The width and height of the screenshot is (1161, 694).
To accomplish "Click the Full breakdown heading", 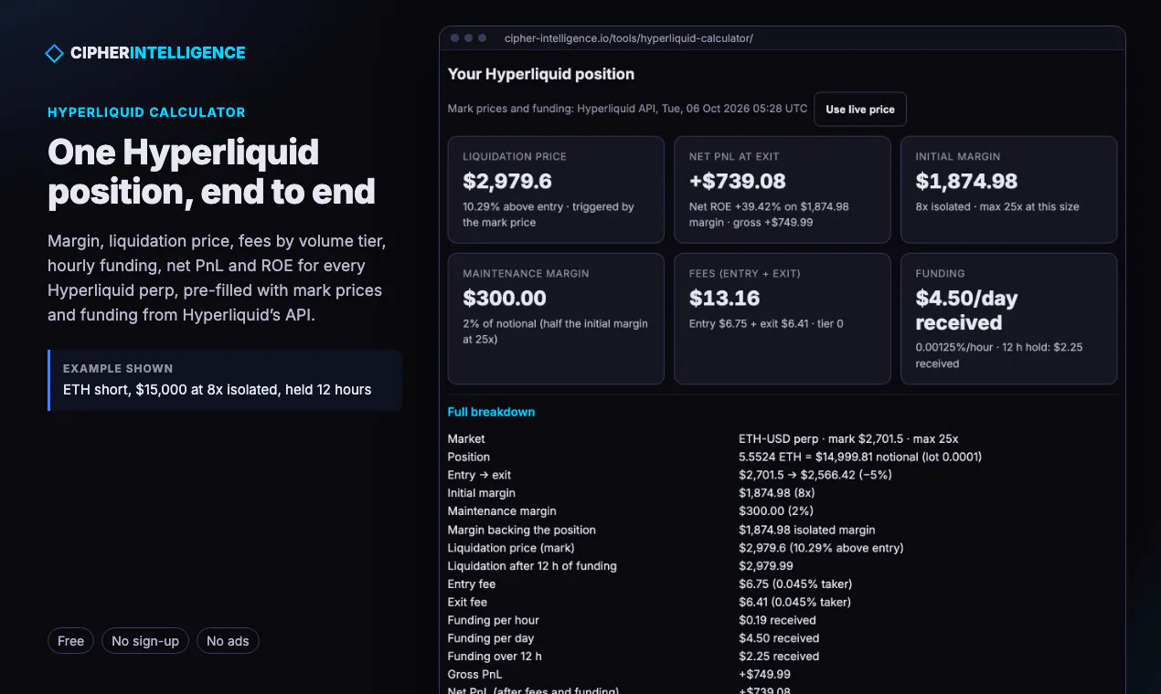I will click(491, 412).
